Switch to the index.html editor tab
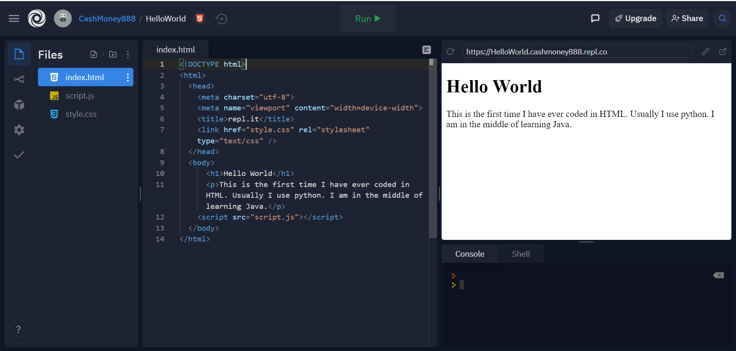This screenshot has width=736, height=351. coord(176,50)
